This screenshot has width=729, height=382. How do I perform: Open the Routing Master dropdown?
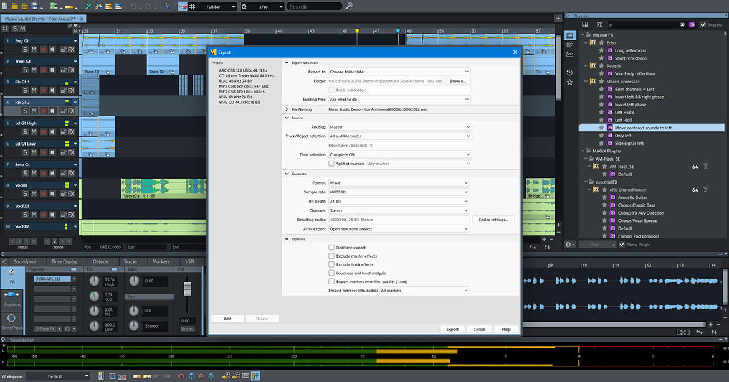pyautogui.click(x=400, y=127)
